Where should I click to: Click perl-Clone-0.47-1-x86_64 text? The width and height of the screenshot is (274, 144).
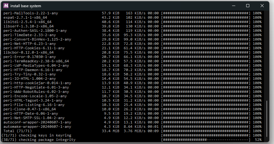30,109
